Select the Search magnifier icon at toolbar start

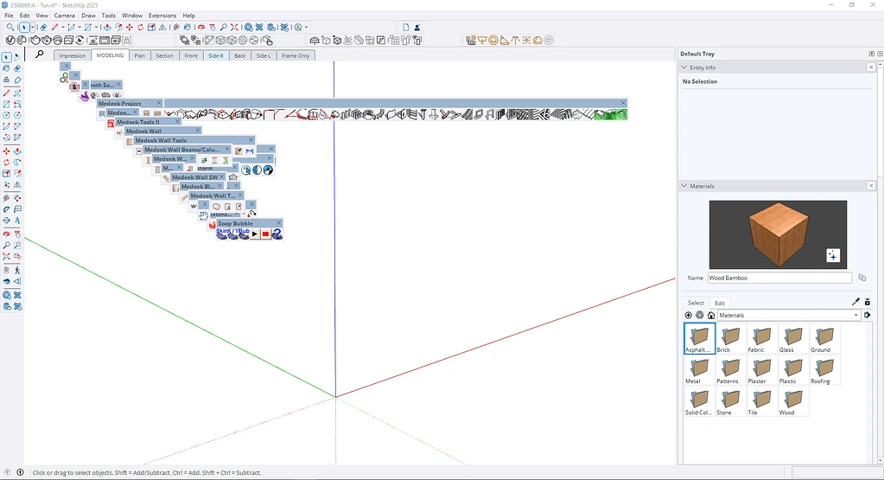tap(10, 27)
